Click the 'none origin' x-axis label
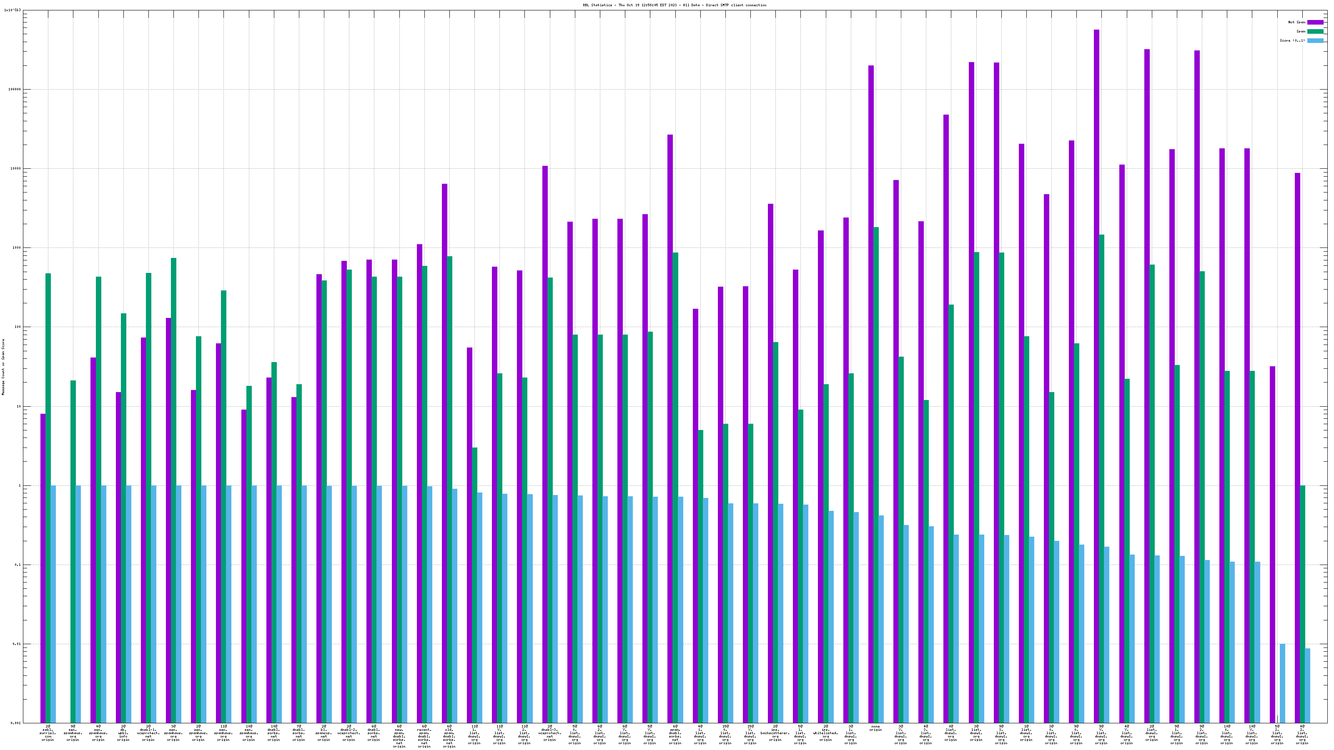The width and height of the screenshot is (1334, 750). 875,728
